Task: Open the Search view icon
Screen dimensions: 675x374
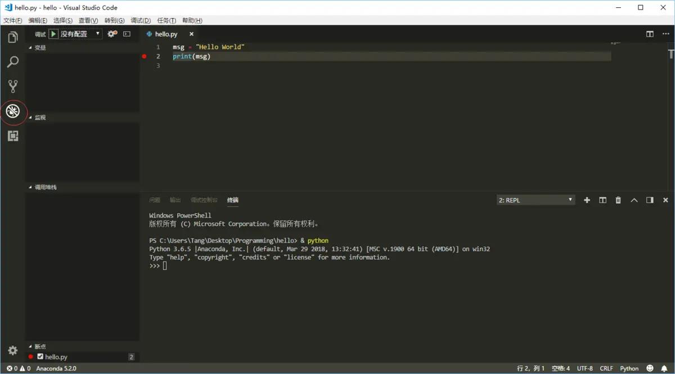Action: (12, 62)
